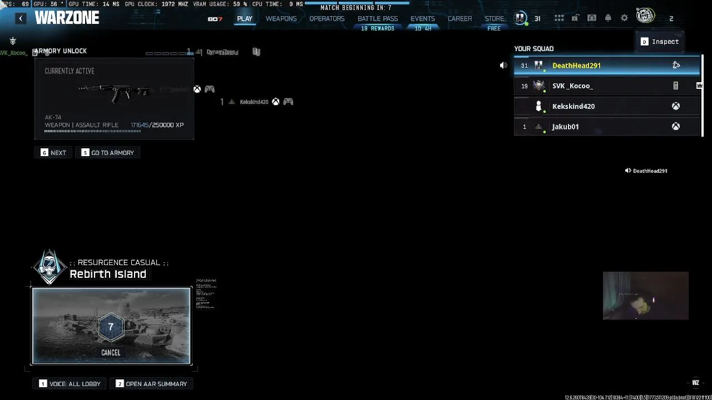Open the settings gear
Screen dimensions: 712x400
click(624, 18)
